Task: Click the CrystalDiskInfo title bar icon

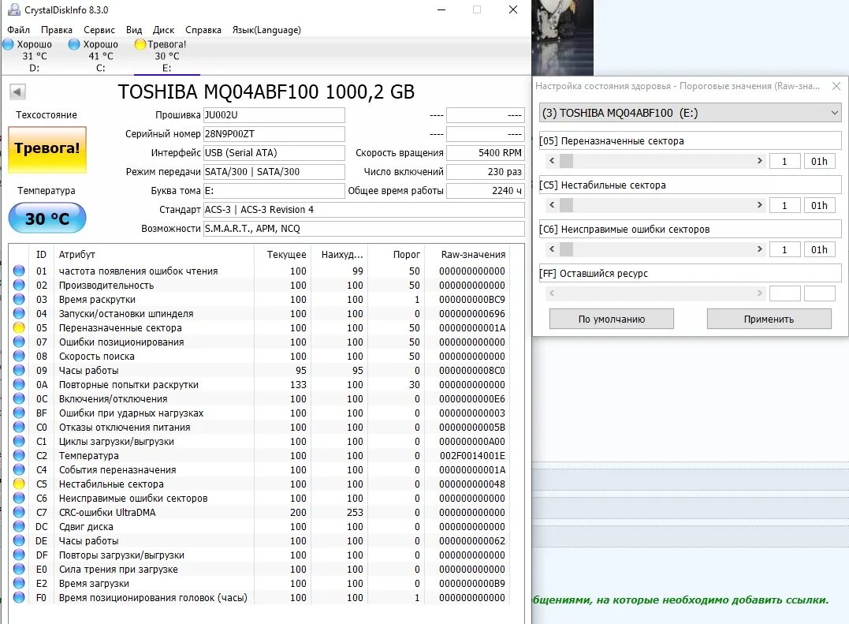Action: click(14, 9)
